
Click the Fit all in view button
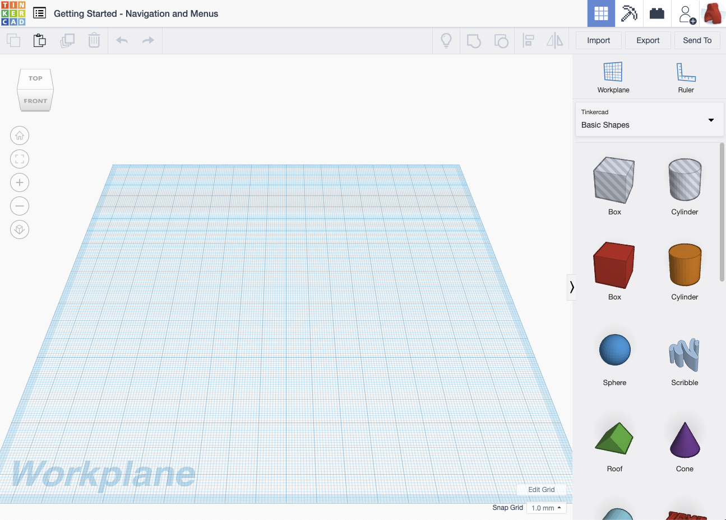click(x=20, y=159)
